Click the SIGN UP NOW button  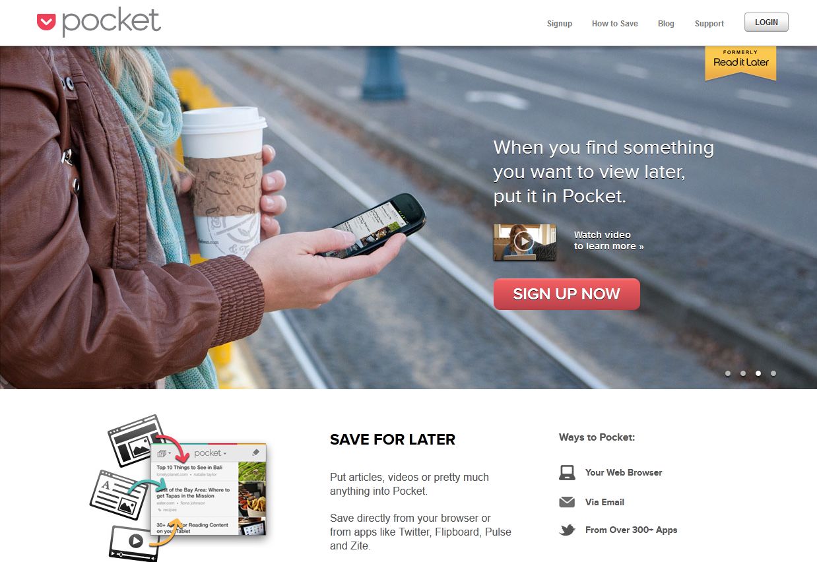pos(567,294)
